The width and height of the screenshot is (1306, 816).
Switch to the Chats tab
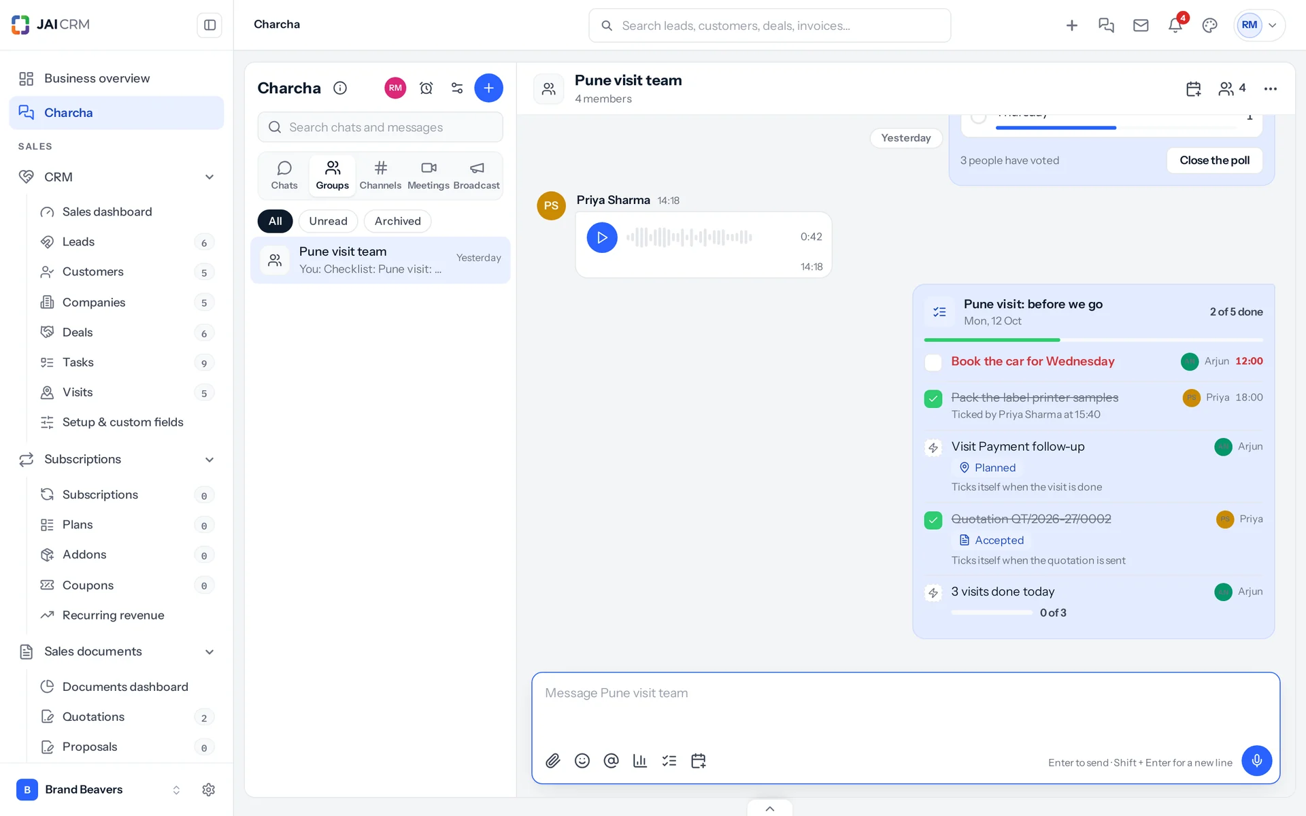[284, 175]
